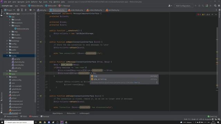The image size is (221, 124).
Task: Click completion popup options dots
Action: point(157,82)
